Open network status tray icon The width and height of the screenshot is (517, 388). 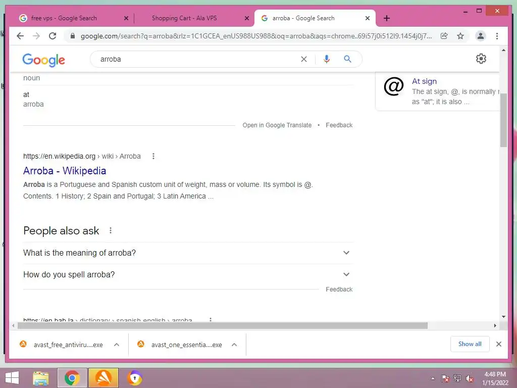point(457,378)
